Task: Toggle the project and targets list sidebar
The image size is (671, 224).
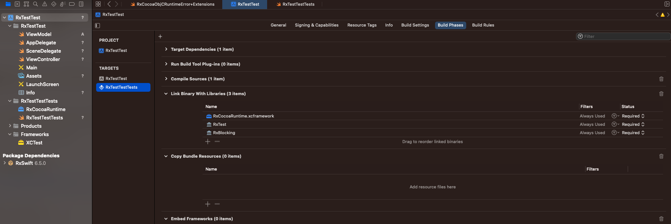Action: (98, 25)
